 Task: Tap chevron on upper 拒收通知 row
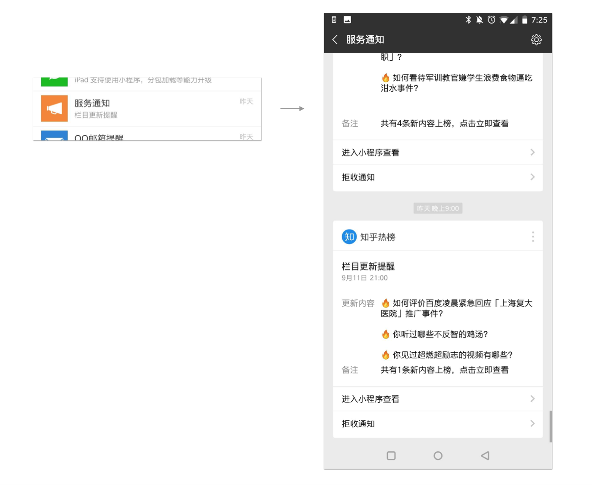point(533,177)
